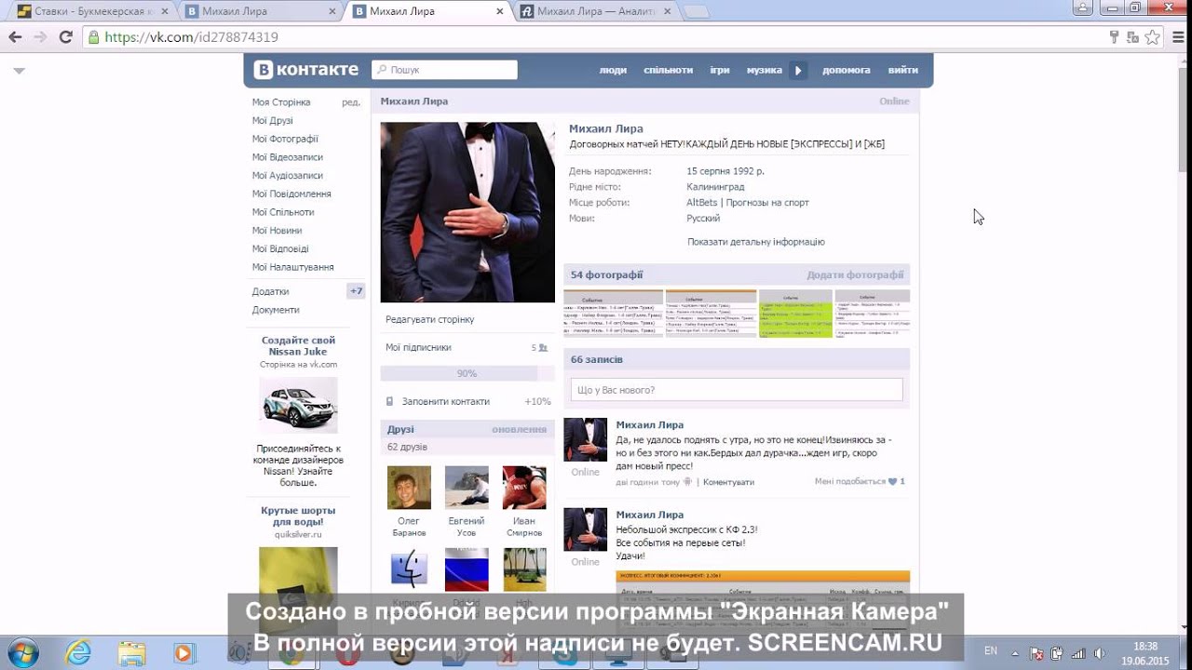Click Редагувати сторінку under photo
The image size is (1192, 670).
pyautogui.click(x=430, y=319)
